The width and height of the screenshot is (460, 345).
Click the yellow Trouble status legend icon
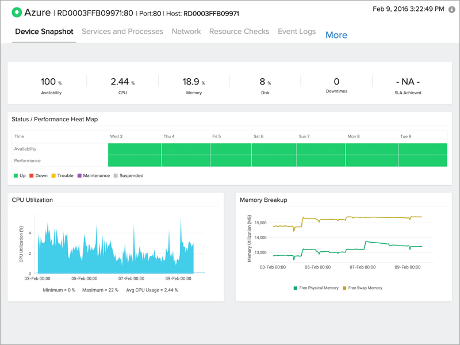point(55,175)
